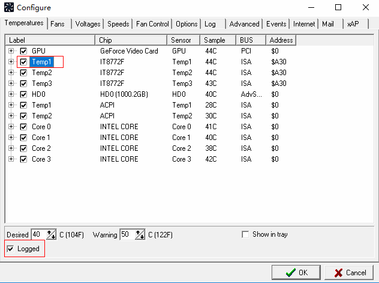Expand the Core 2 tree node

tap(11, 148)
